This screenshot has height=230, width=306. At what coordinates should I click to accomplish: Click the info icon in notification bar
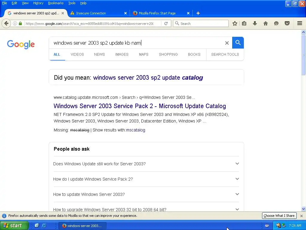[x=4, y=216]
